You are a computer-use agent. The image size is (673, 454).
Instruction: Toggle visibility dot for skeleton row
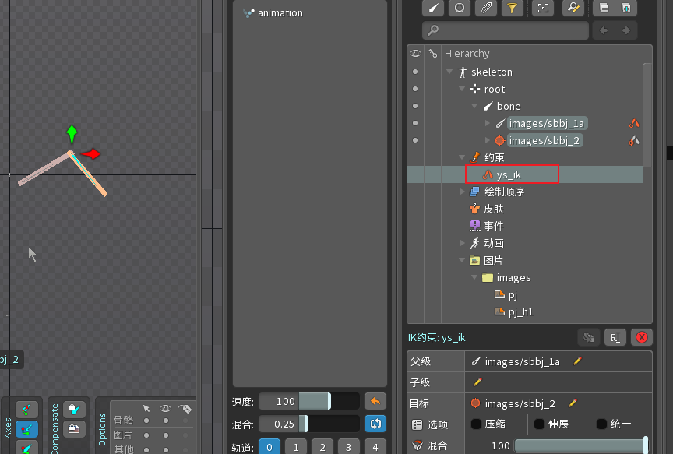point(415,72)
